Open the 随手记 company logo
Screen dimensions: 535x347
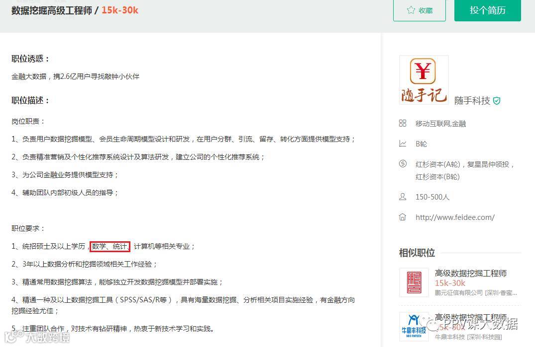coord(424,80)
